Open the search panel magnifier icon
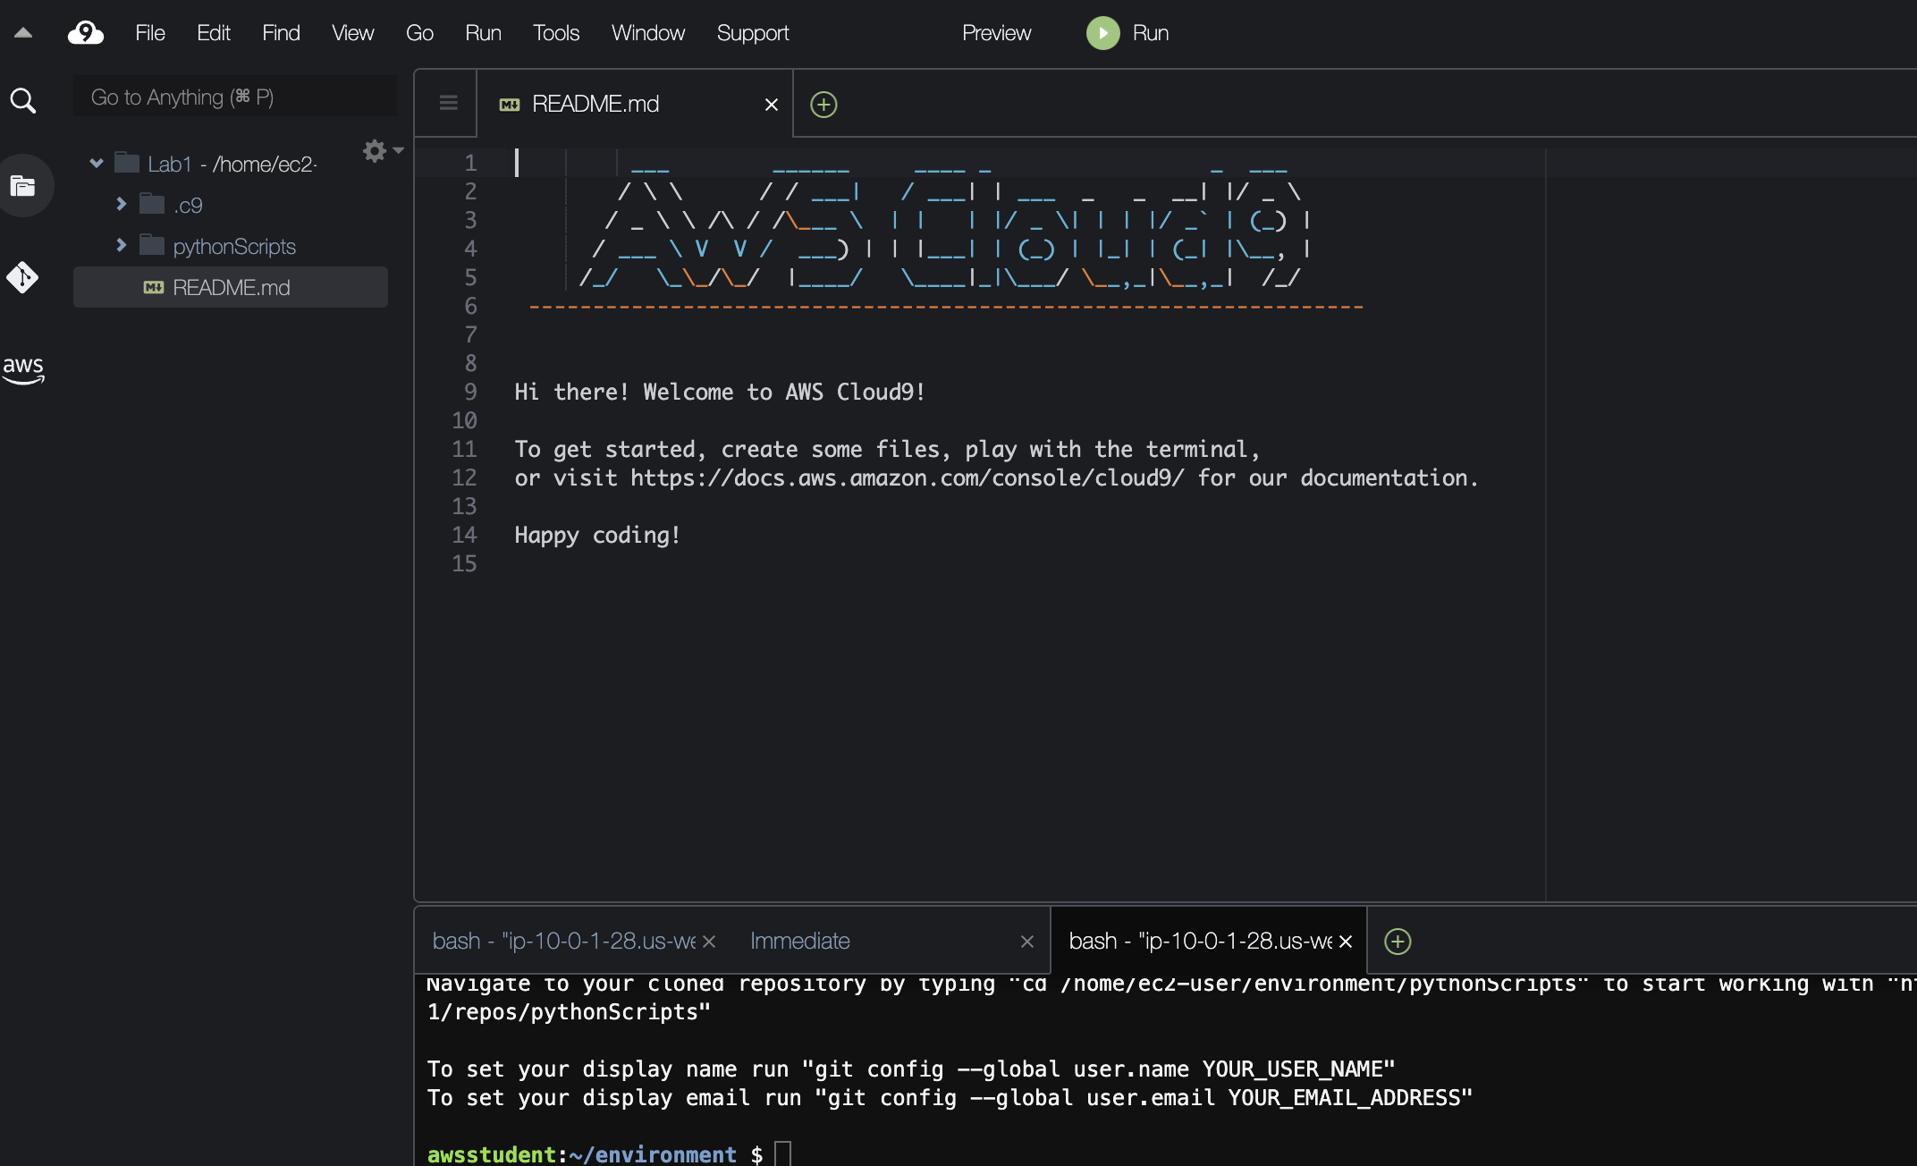Screen dimensions: 1917x1166 click(23, 100)
